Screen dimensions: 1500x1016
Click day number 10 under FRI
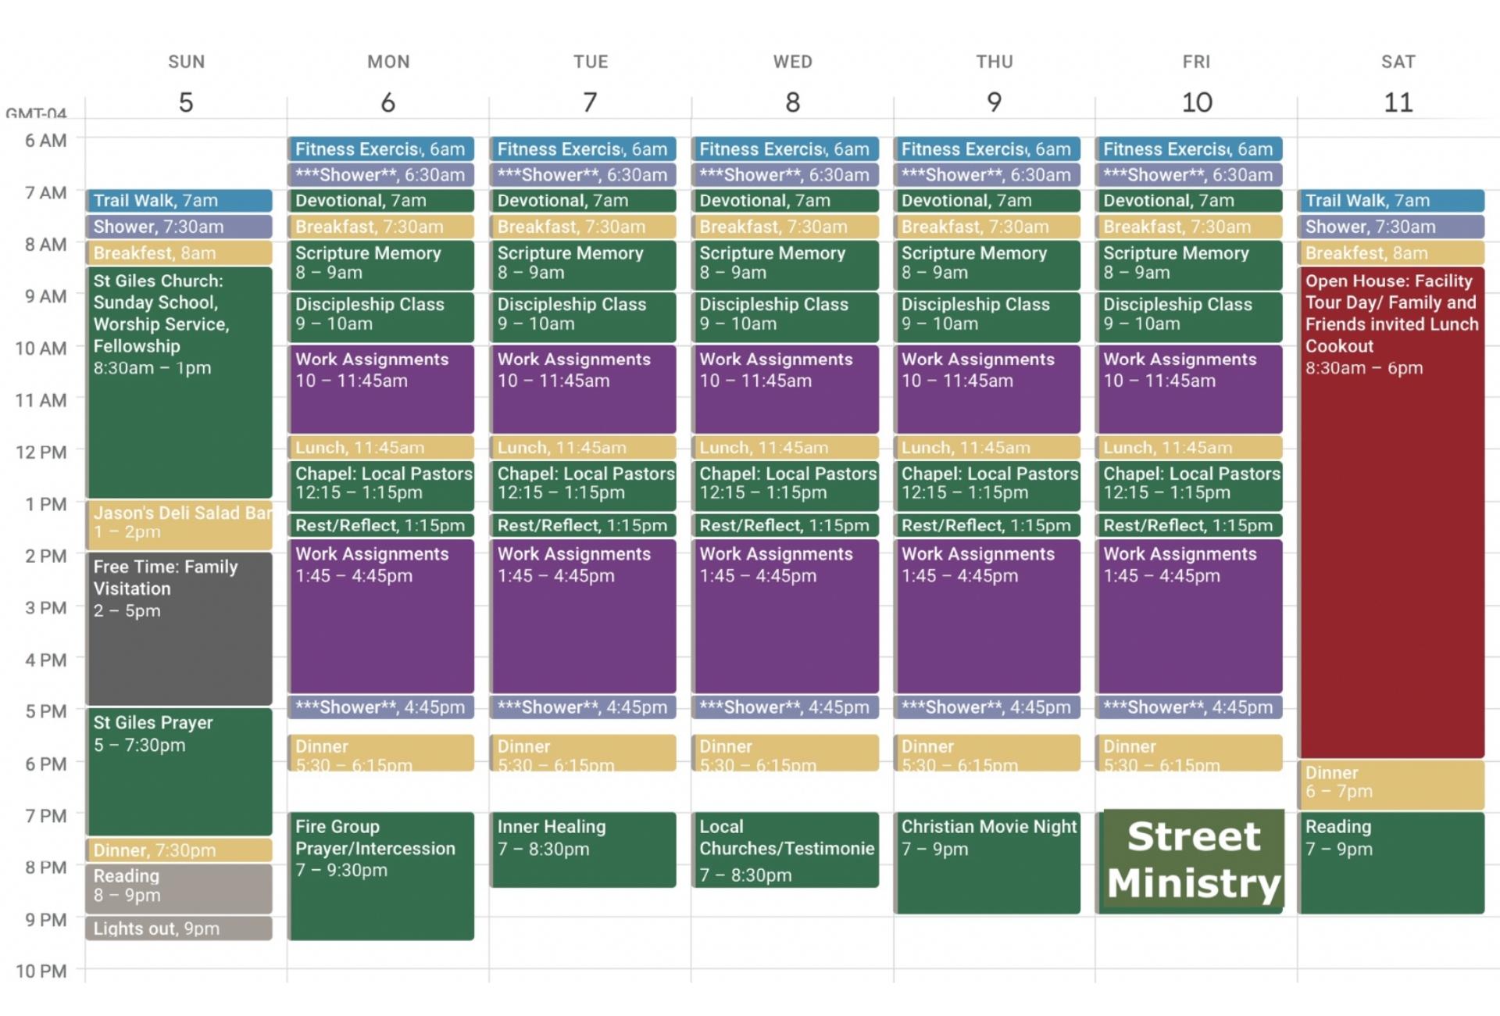(1196, 102)
